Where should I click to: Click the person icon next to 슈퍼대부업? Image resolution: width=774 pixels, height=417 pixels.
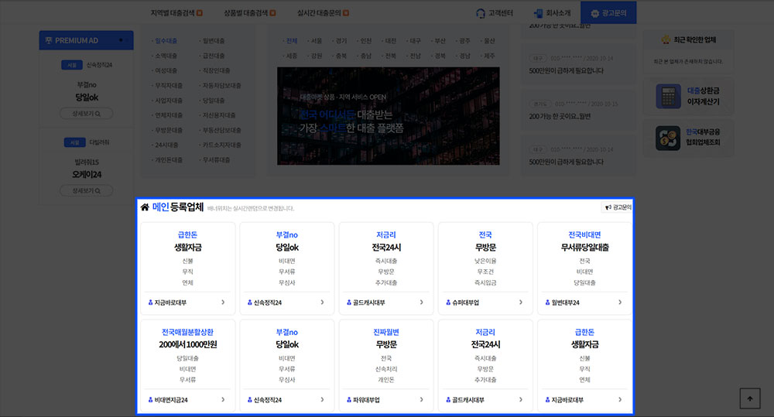[447, 302]
